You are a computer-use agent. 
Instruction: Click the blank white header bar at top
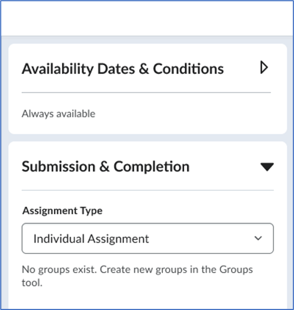(x=147, y=18)
